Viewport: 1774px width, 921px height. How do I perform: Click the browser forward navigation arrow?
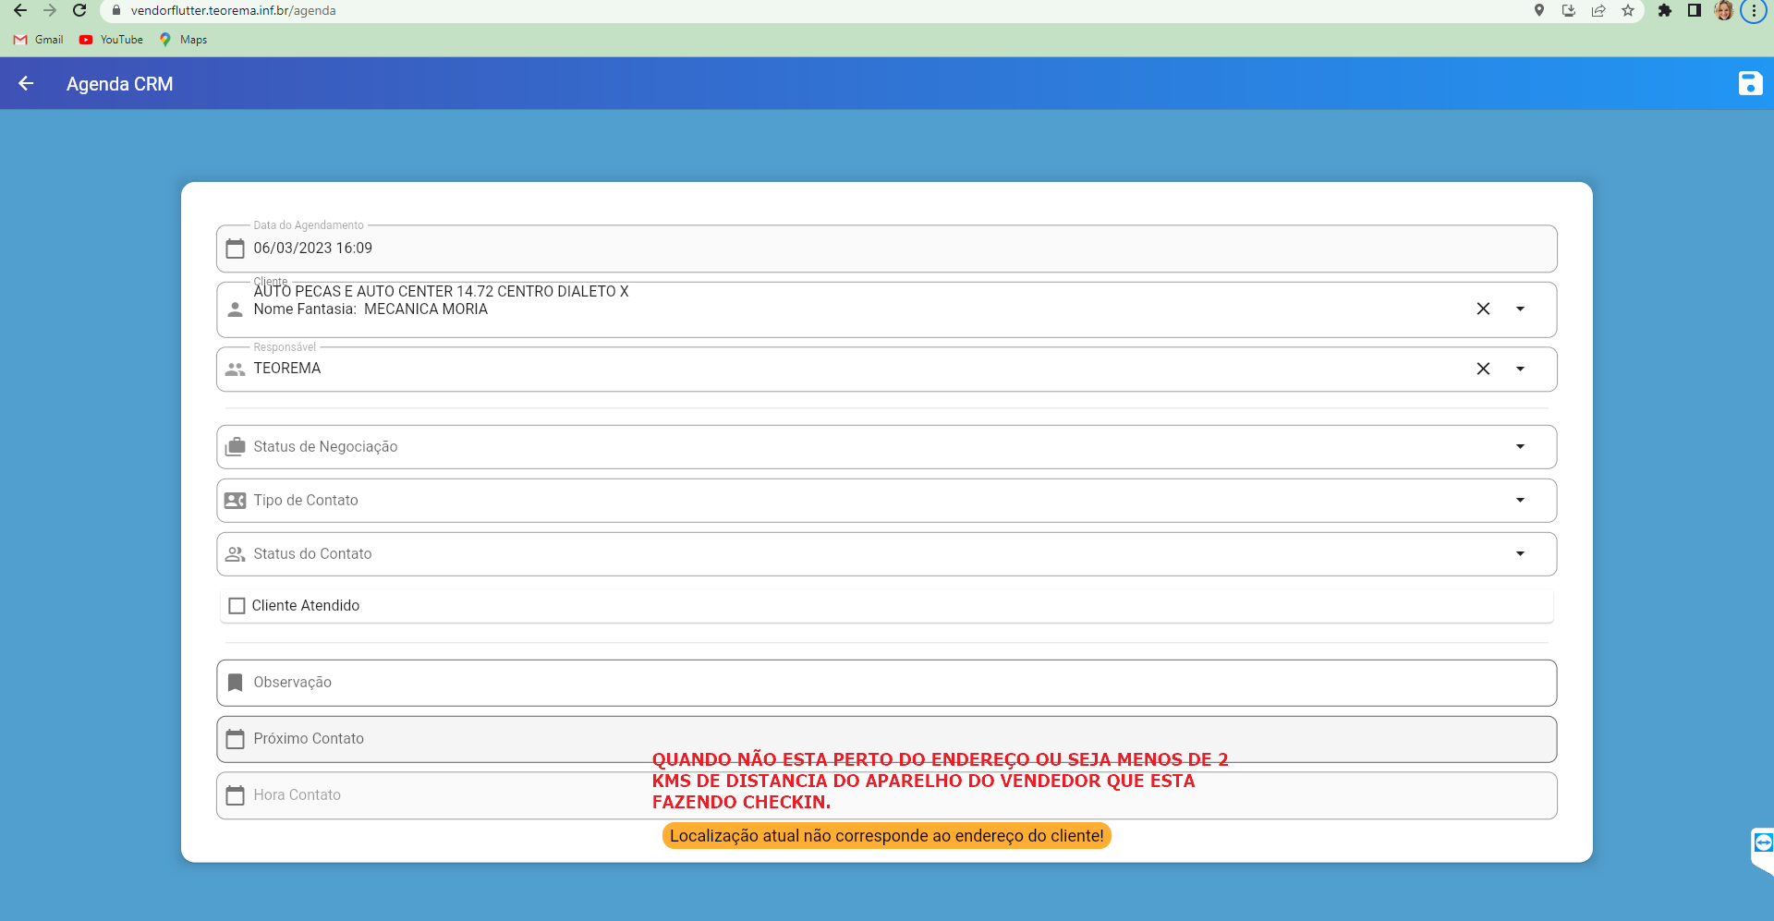pyautogui.click(x=50, y=10)
